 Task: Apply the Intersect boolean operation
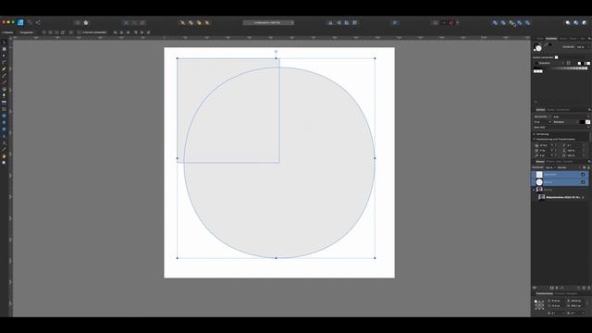512,22
